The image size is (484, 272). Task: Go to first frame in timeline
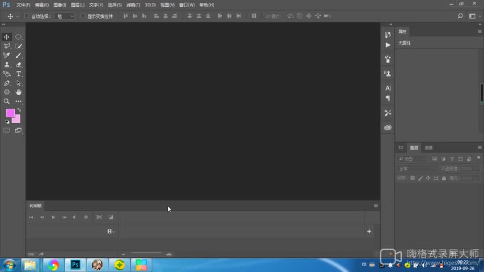(31, 218)
